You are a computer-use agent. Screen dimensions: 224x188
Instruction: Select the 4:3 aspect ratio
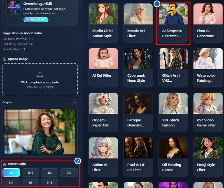30,182
